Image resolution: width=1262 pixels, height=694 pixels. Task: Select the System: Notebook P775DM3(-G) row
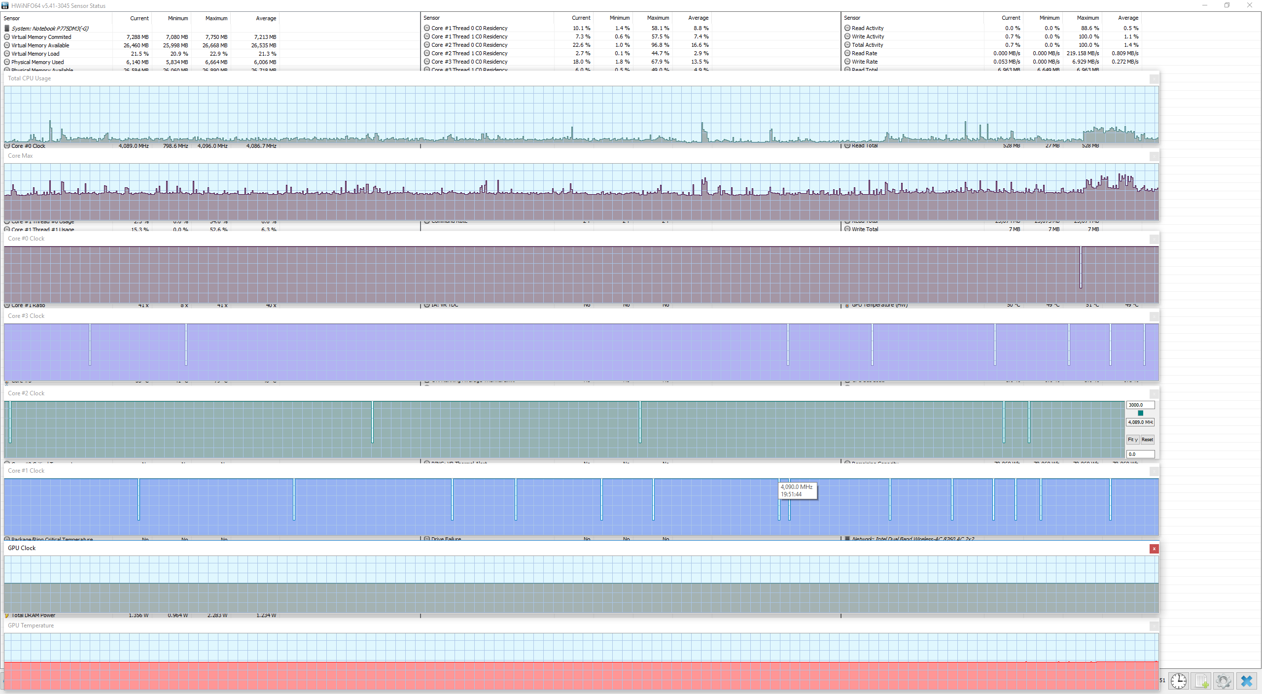pos(49,29)
